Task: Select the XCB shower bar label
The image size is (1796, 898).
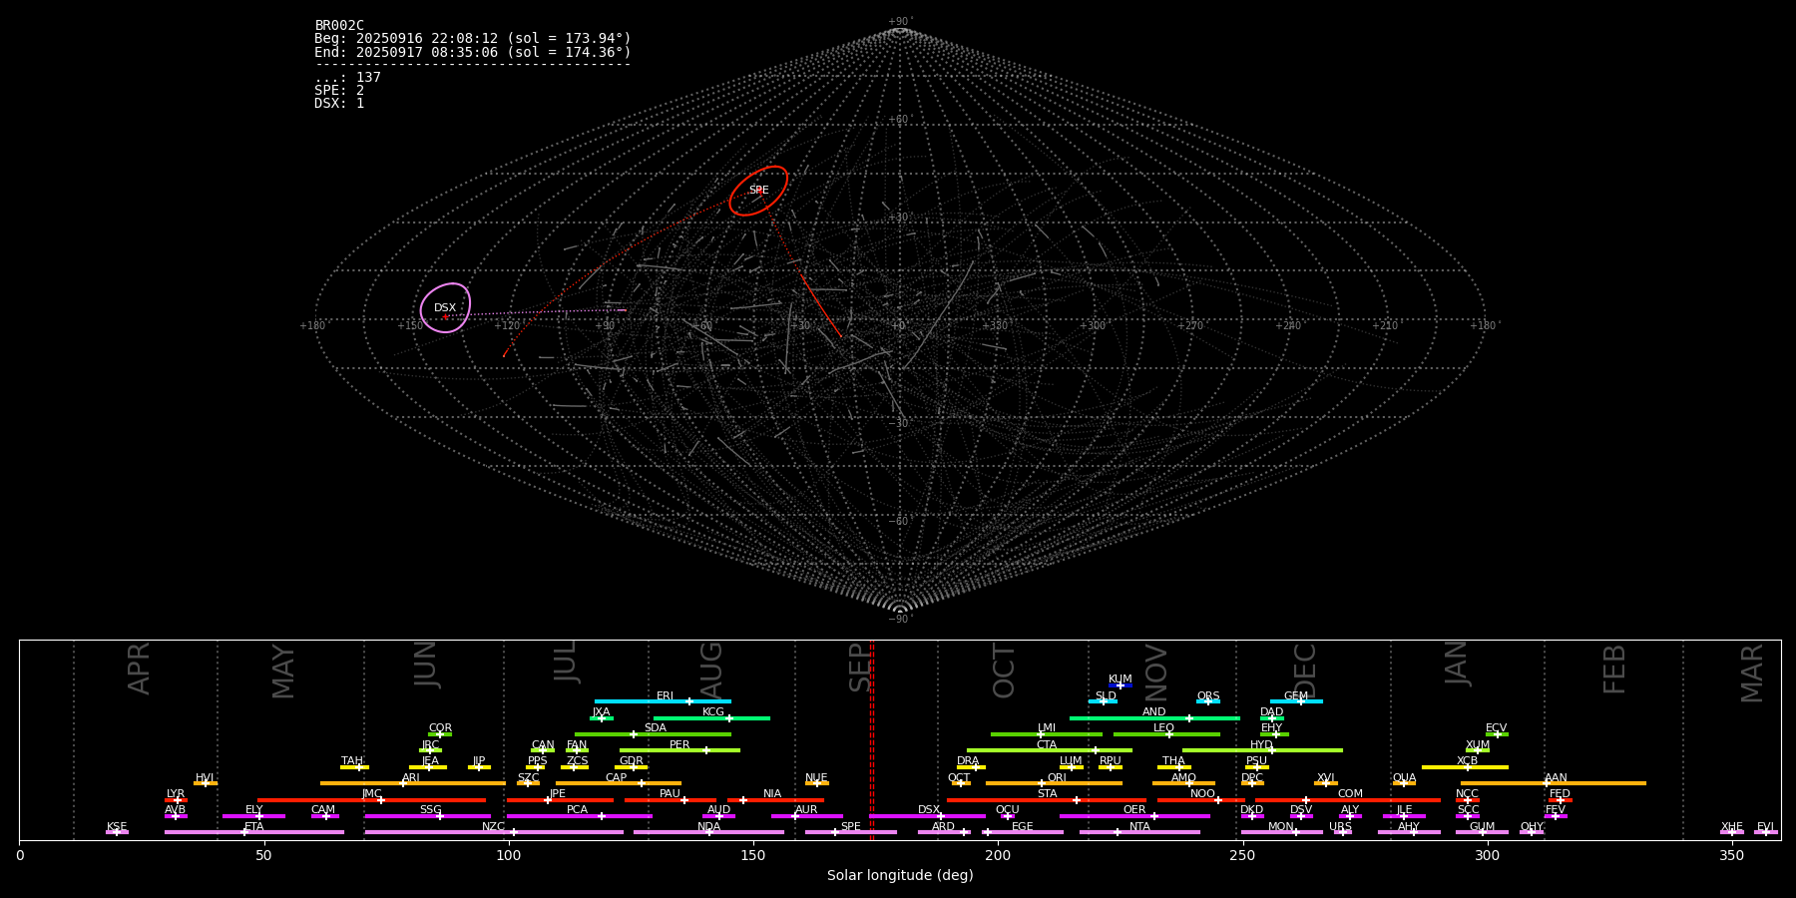Action: [1467, 761]
